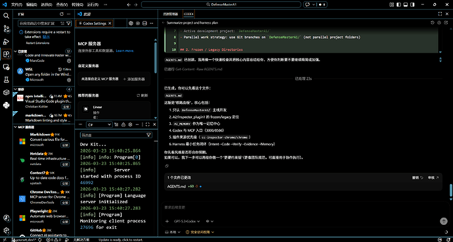Open the Manage gear in activity bar
453x242 pixels.
[6, 231]
